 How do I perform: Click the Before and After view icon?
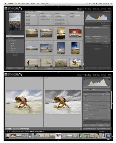point(10,129)
